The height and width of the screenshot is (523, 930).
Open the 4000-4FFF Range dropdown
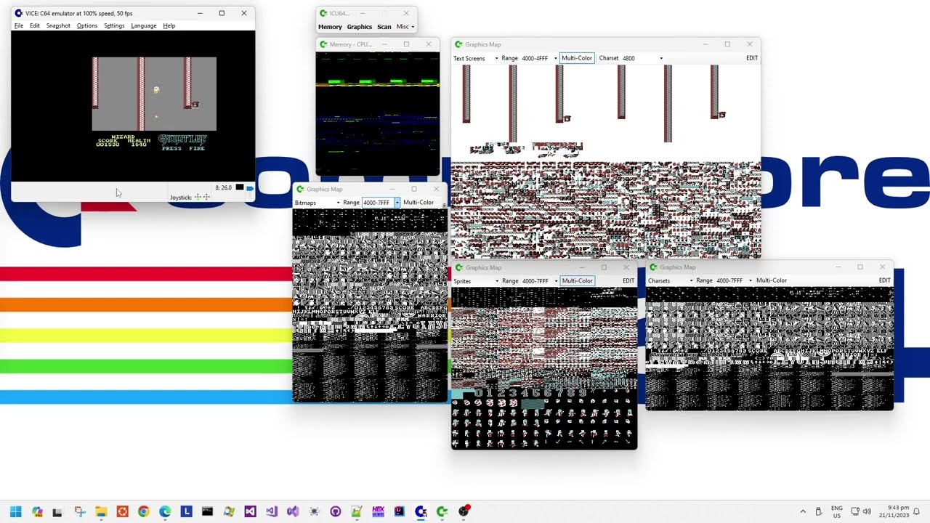click(x=539, y=58)
